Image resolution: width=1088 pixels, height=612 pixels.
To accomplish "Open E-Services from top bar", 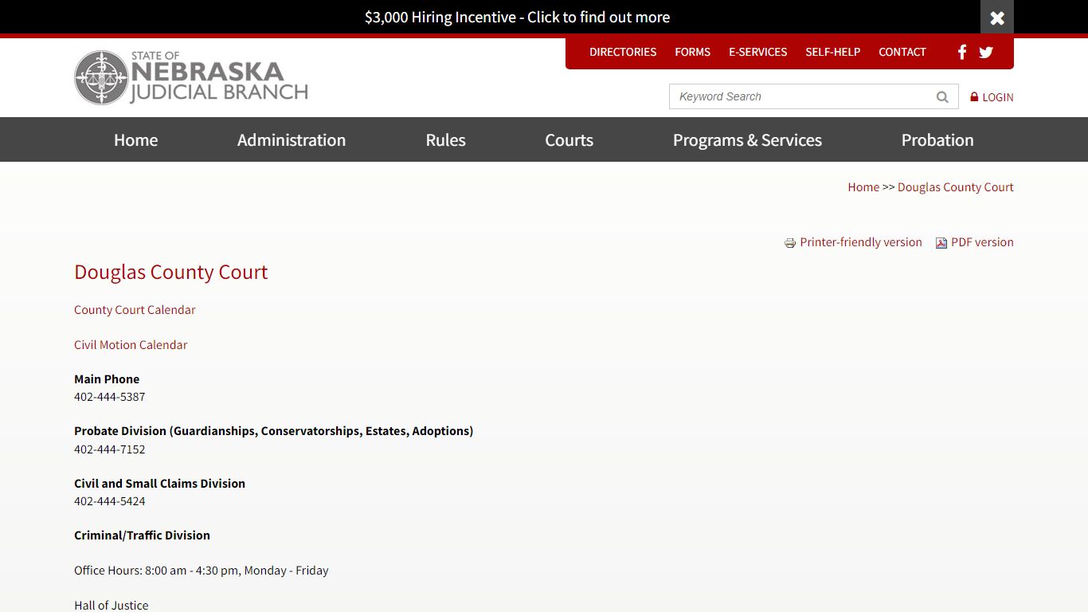I will pyautogui.click(x=757, y=53).
